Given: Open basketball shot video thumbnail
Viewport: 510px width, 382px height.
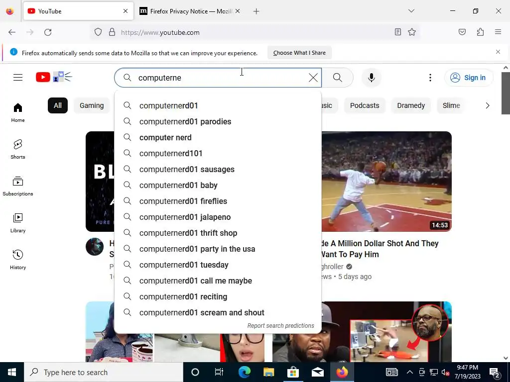Looking at the screenshot, I should 386,181.
